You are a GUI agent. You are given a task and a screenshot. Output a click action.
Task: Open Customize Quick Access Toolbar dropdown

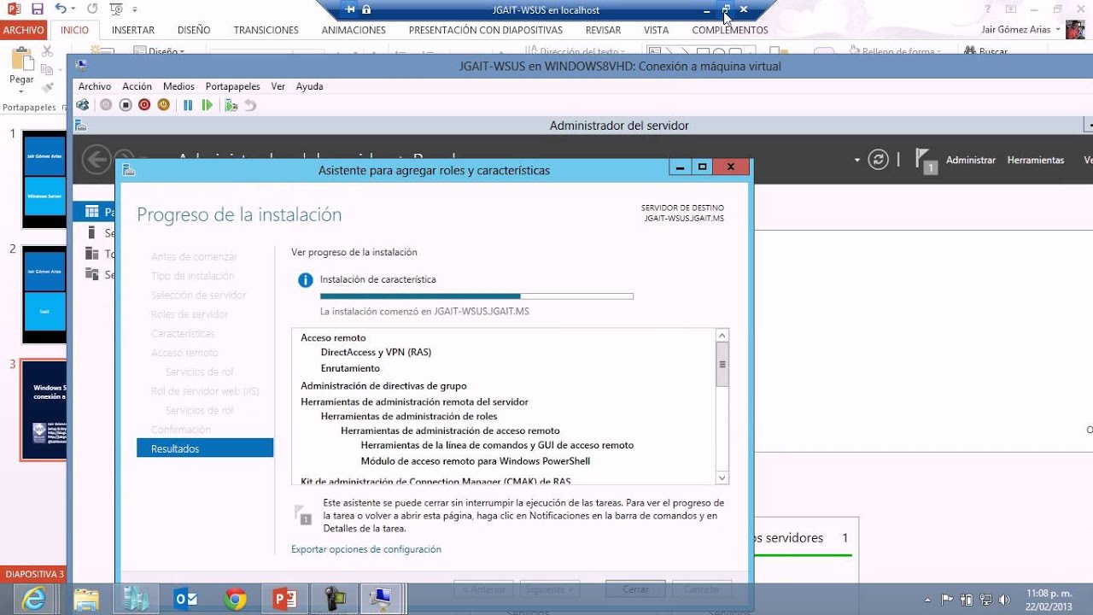point(137,9)
